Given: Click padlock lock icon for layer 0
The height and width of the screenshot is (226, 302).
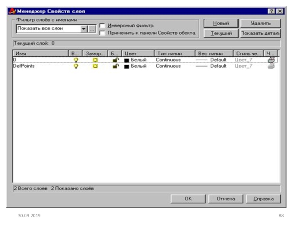Looking at the screenshot, I should click(116, 60).
